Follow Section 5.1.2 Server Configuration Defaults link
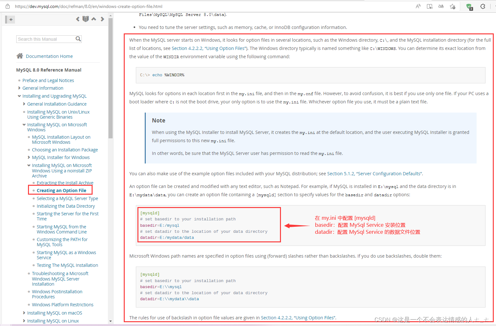496x326 pixels. (x=374, y=174)
